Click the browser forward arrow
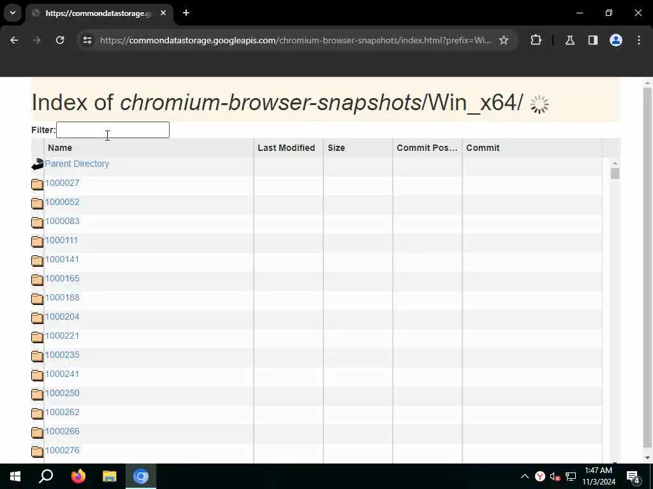Viewport: 653px width, 489px height. click(x=36, y=40)
